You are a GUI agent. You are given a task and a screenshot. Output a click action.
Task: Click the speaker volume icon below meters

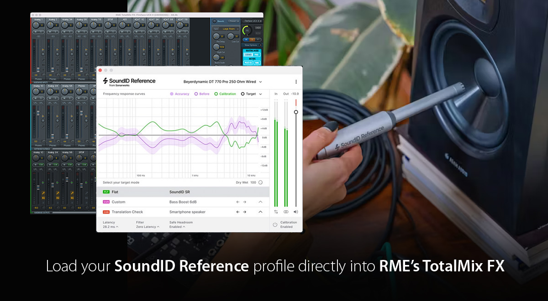[x=296, y=212]
